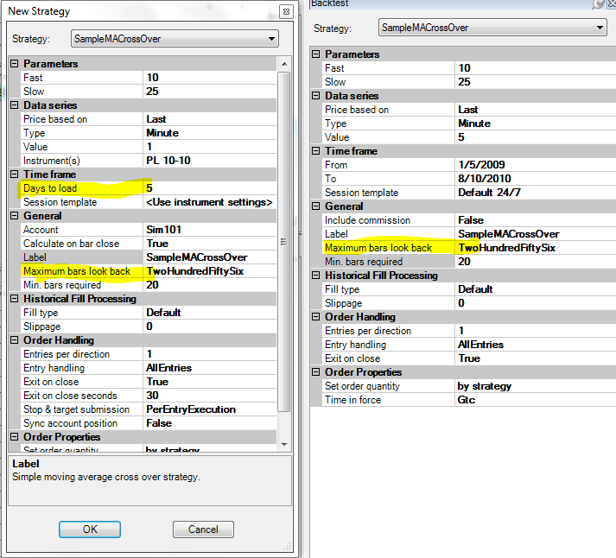This screenshot has height=558, width=616.
Task: Select Instrument(s) value PL 10-10
Action: click(210, 160)
